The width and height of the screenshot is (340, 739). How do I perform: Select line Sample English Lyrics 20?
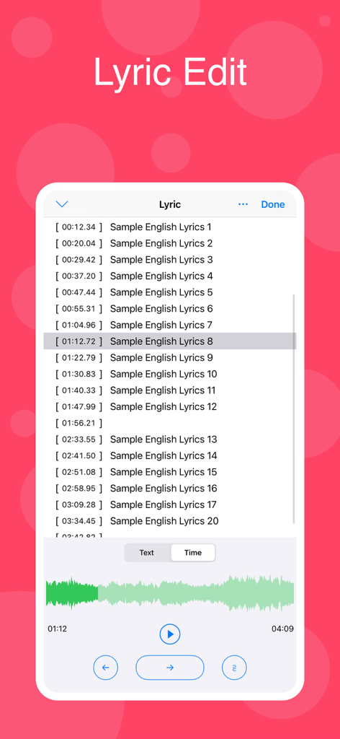pos(164,521)
